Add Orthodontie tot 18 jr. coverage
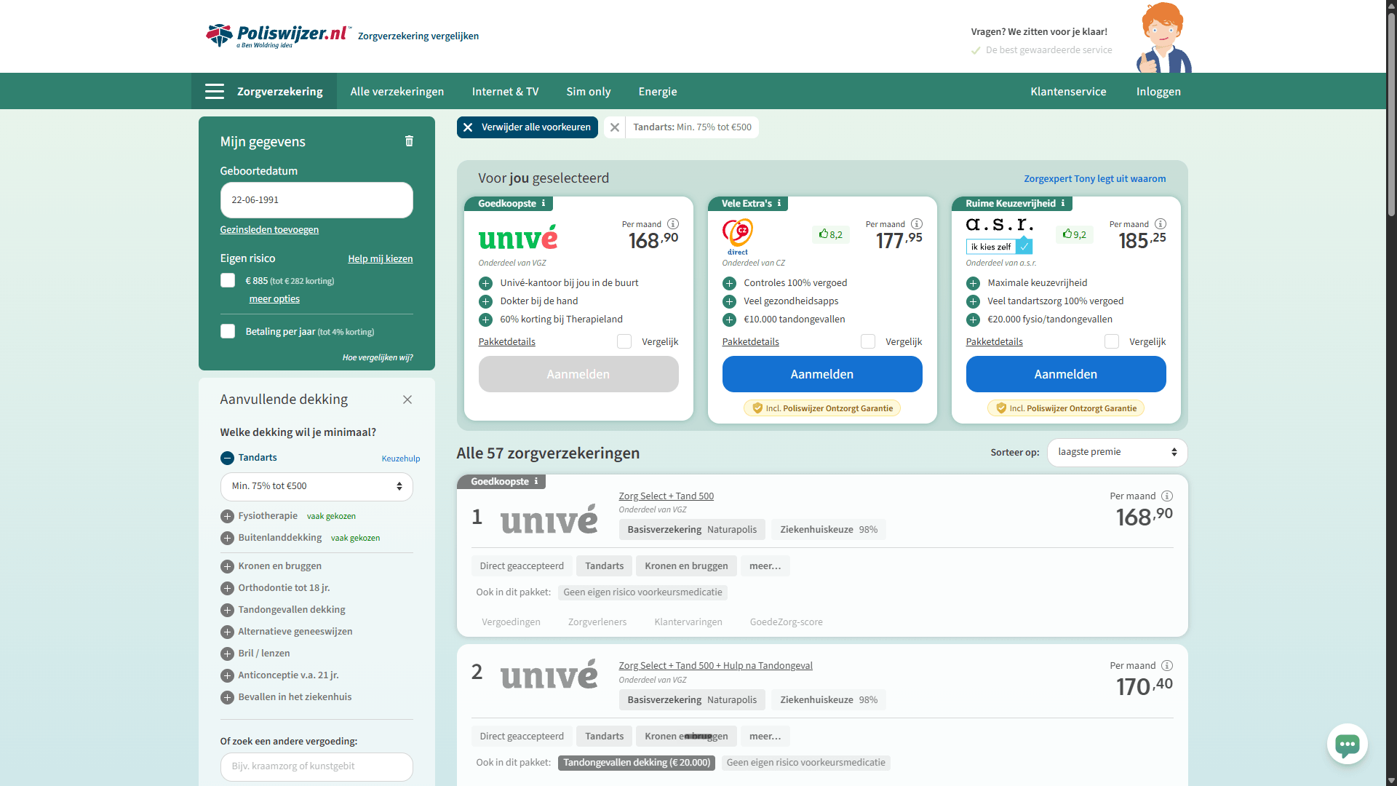 click(227, 588)
